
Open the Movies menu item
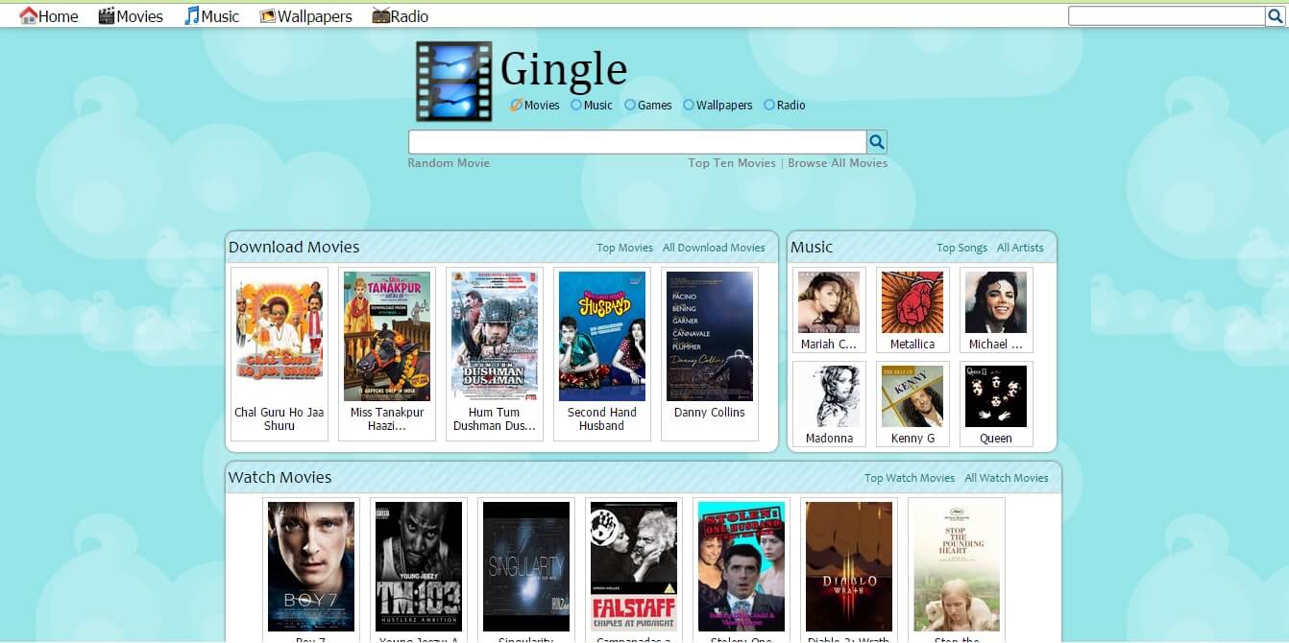tap(131, 16)
